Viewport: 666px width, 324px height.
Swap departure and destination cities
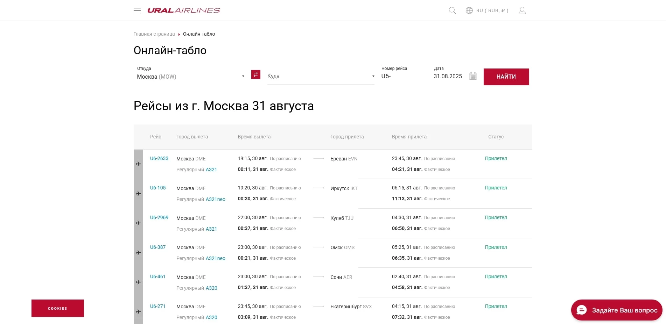pyautogui.click(x=255, y=74)
